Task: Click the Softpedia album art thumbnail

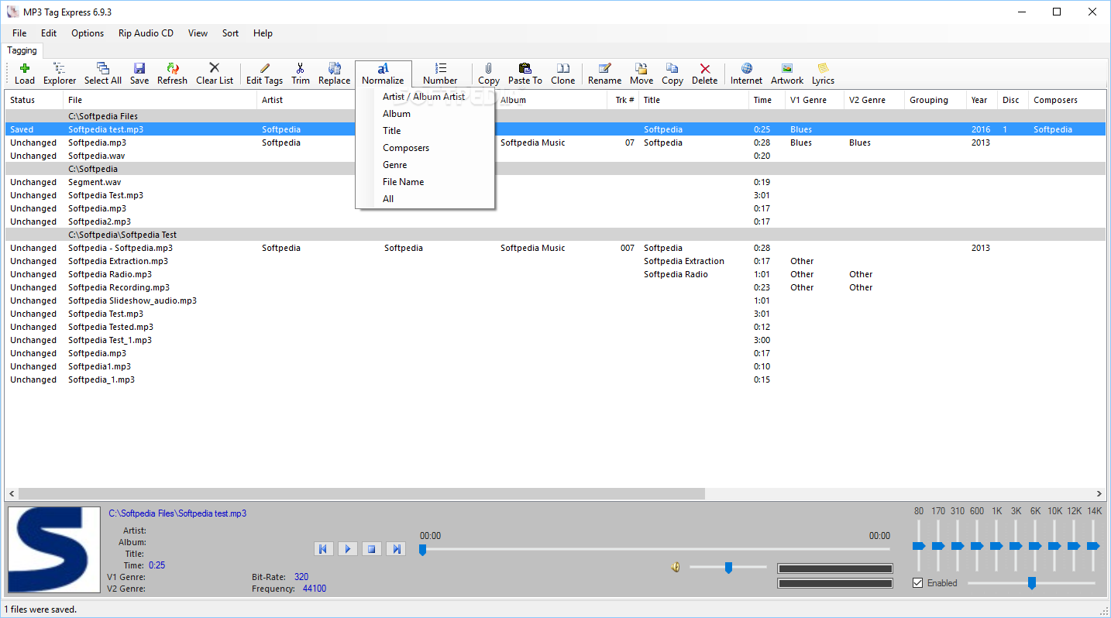Action: (x=54, y=550)
